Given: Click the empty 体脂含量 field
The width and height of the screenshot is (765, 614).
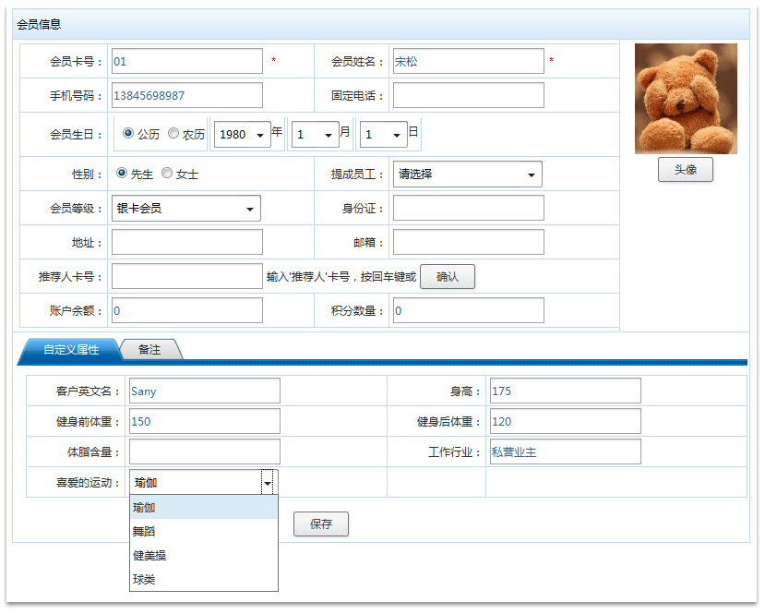Looking at the screenshot, I should tap(205, 451).
